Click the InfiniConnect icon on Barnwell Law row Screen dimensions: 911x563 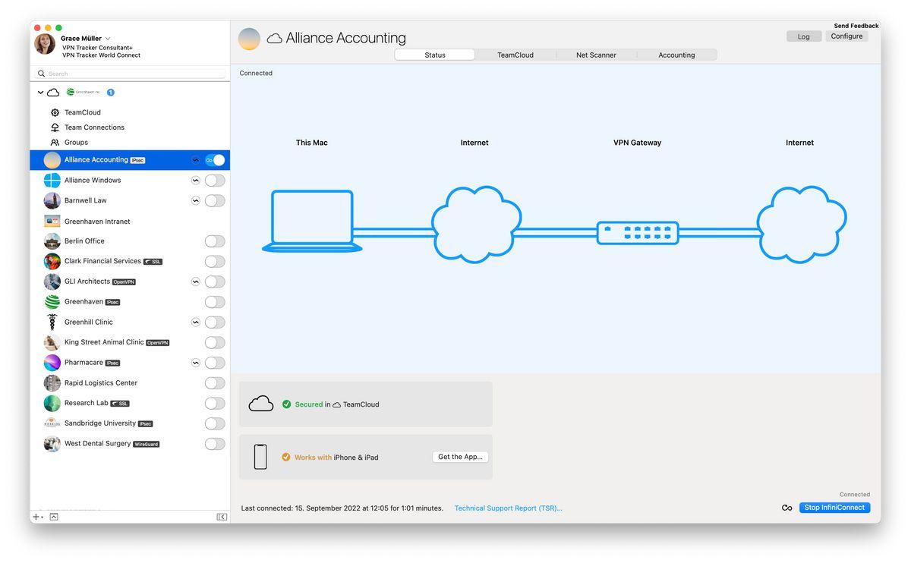tap(196, 201)
